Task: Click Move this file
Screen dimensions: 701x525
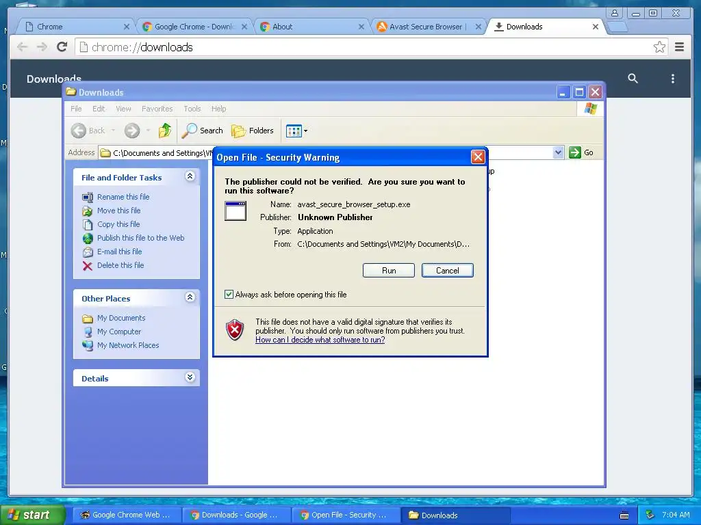Action: tap(119, 211)
